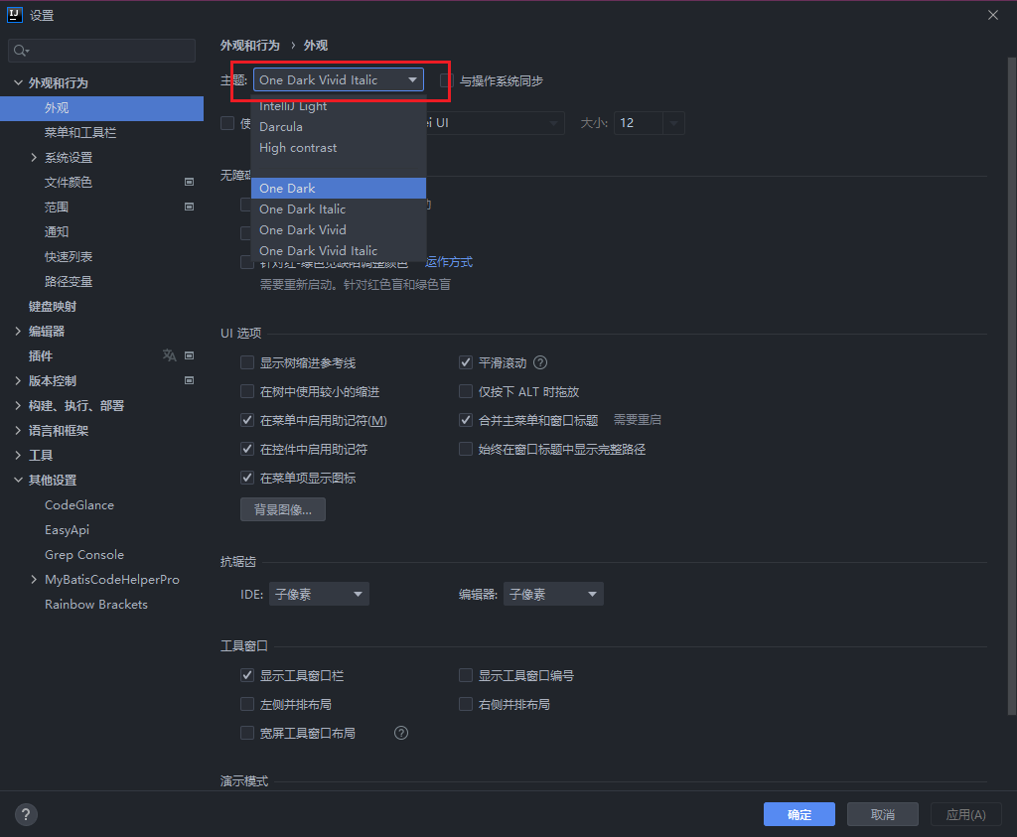Open the help icon beside 宽屏工具窗口布局

pos(401,733)
